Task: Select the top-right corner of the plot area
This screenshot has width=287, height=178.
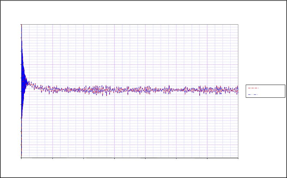Action: 238,24
